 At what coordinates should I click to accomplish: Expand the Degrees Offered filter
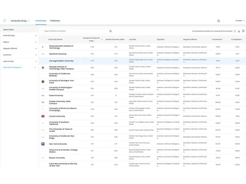20,49
